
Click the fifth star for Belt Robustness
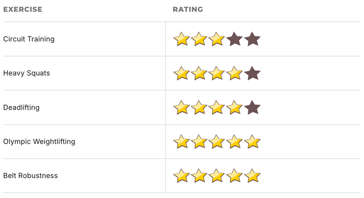[252, 176]
